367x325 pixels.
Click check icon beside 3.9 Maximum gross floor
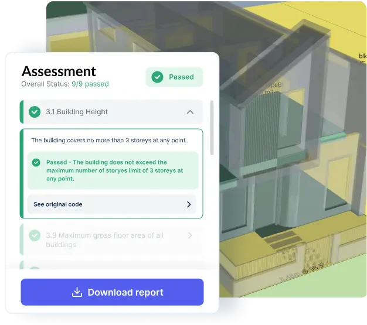pos(35,235)
